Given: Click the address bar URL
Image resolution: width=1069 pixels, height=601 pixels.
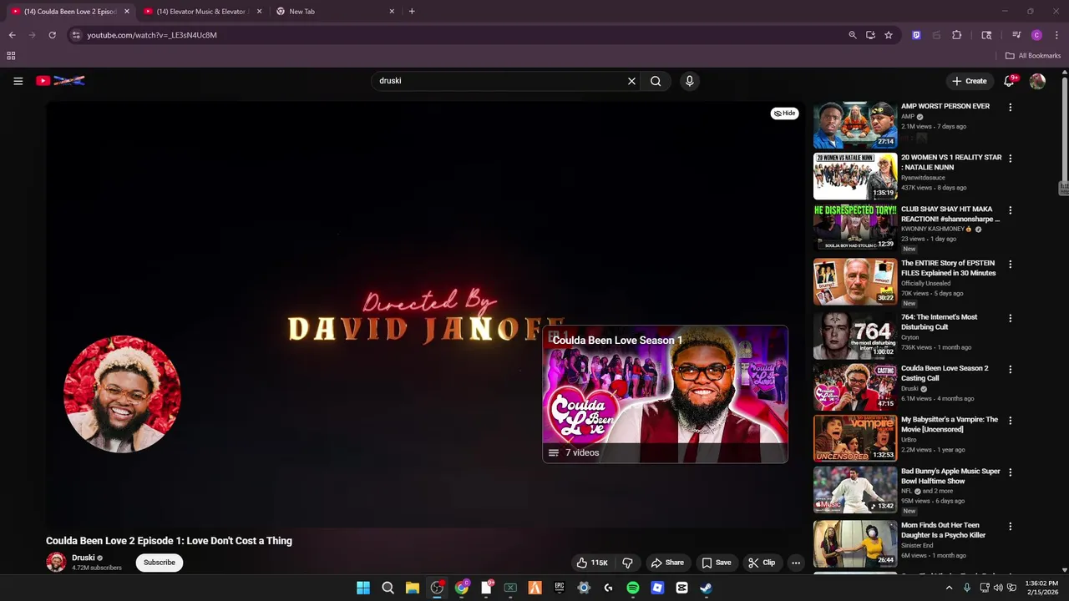Looking at the screenshot, I should coord(152,35).
